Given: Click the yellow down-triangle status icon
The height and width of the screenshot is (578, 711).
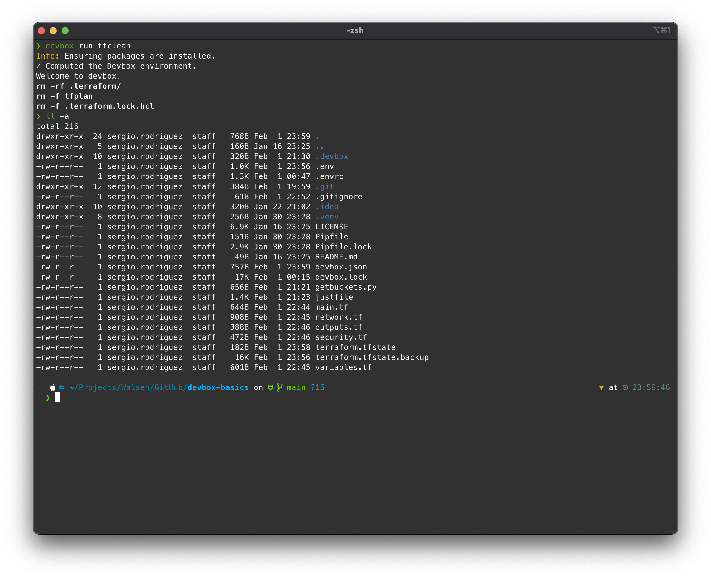Looking at the screenshot, I should pyautogui.click(x=601, y=388).
